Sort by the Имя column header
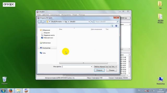Screen dimensions: 167x93 point(61,29)
